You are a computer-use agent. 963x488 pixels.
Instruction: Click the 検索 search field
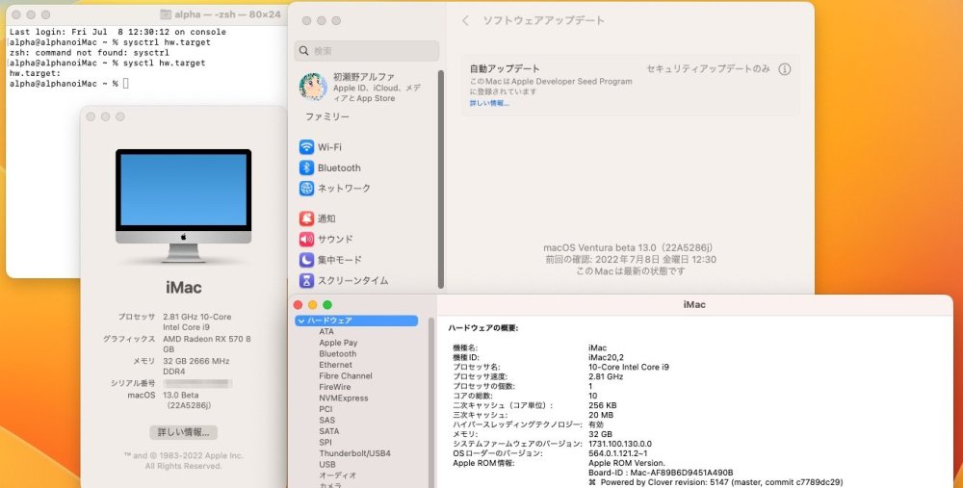coord(367,51)
